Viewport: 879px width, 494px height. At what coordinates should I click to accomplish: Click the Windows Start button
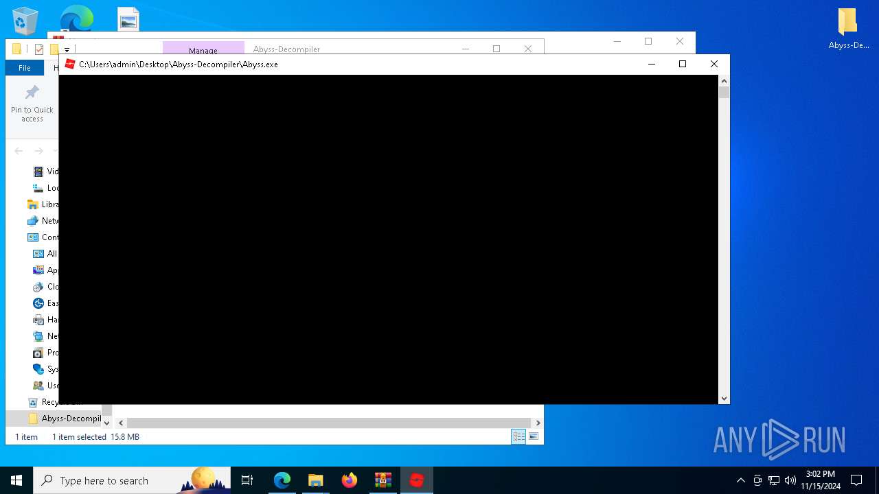tap(16, 480)
